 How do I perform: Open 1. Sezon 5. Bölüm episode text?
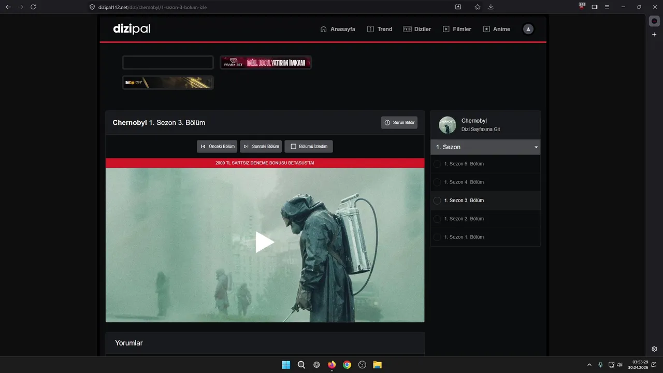coord(464,164)
